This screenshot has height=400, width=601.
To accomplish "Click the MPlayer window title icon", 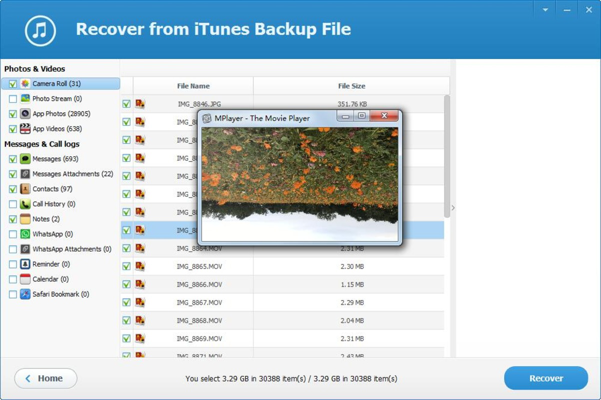I will (x=206, y=118).
